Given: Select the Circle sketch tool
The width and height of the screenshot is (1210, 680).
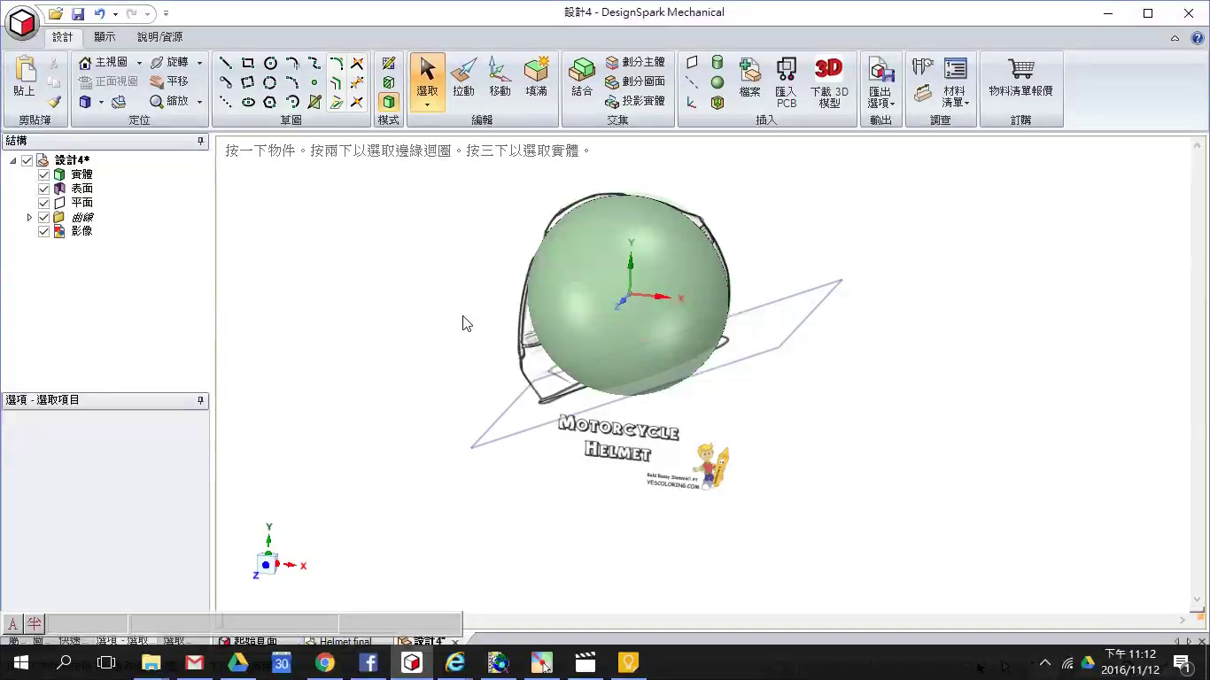Looking at the screenshot, I should coord(270,63).
